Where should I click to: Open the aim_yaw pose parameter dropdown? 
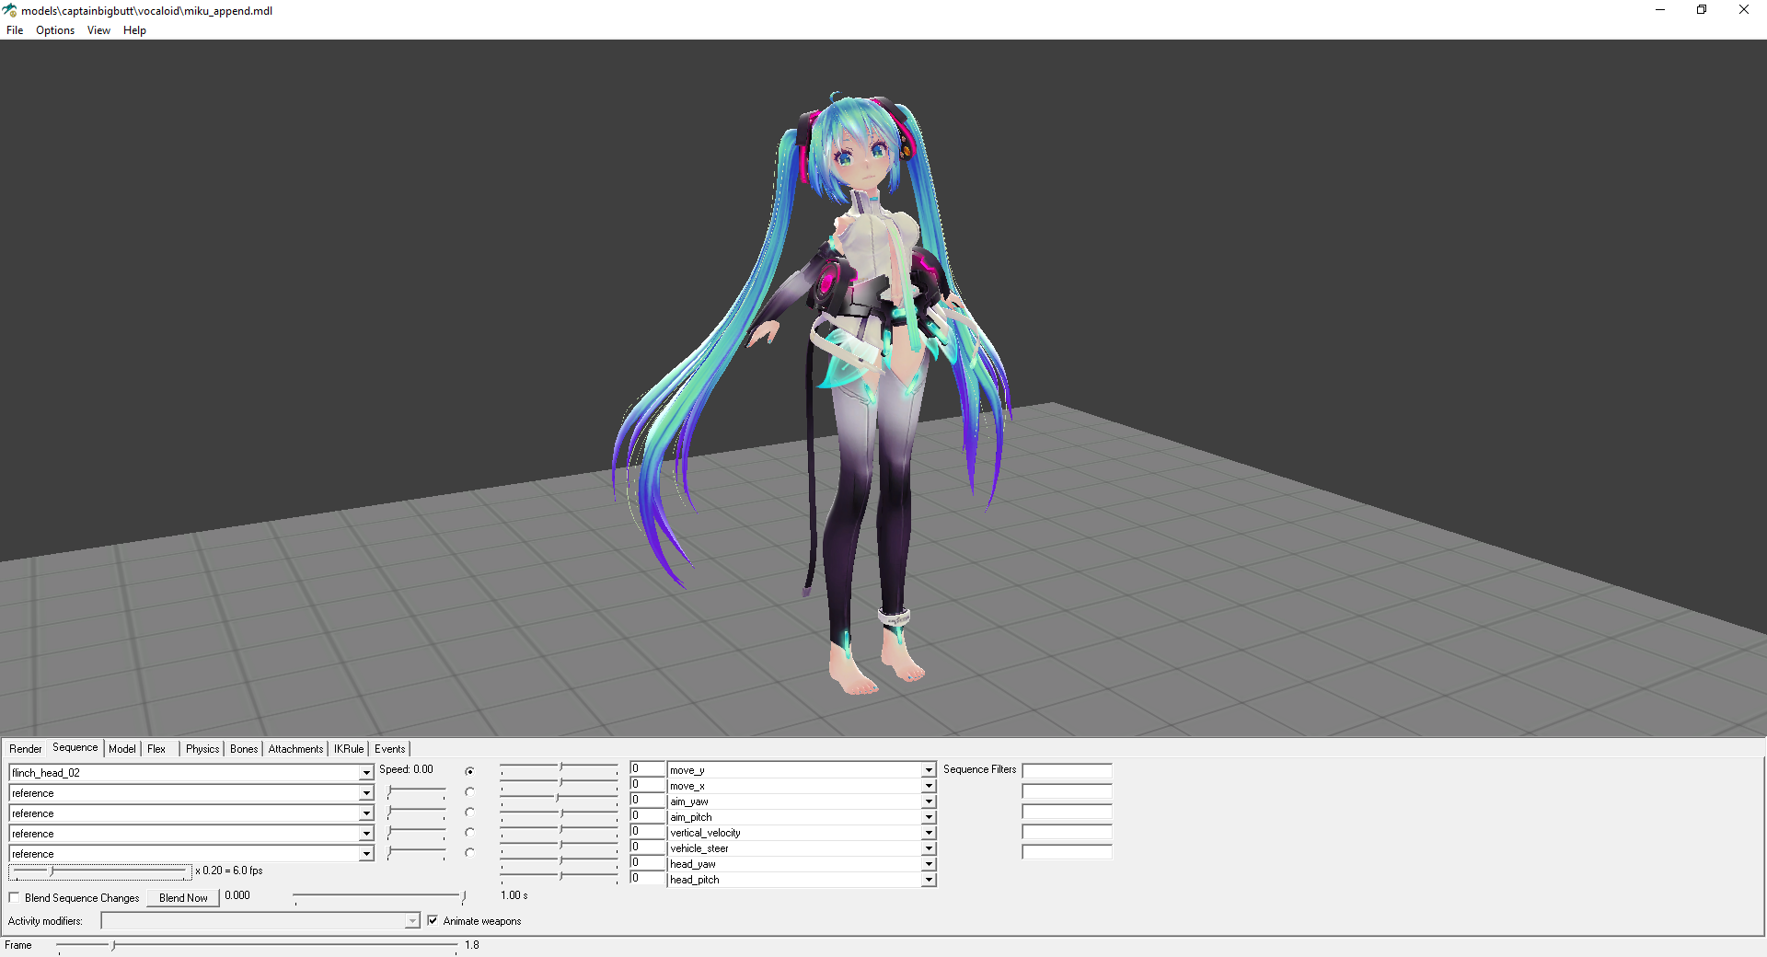pos(929,801)
